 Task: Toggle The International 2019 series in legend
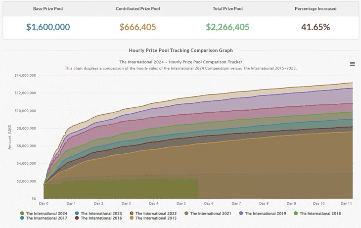(x=263, y=213)
